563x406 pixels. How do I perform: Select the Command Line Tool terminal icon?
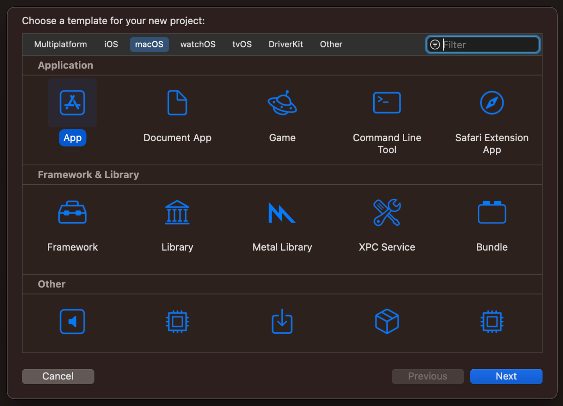pos(387,103)
